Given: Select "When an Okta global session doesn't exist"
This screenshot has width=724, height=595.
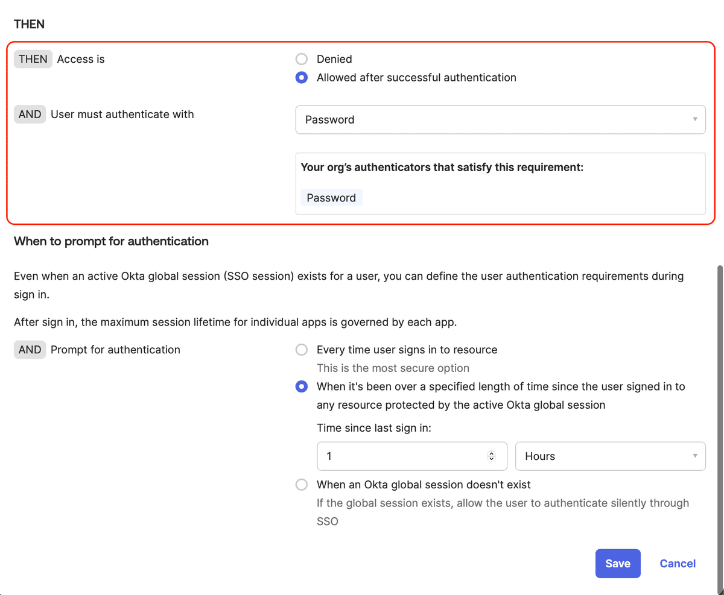Looking at the screenshot, I should click(302, 484).
